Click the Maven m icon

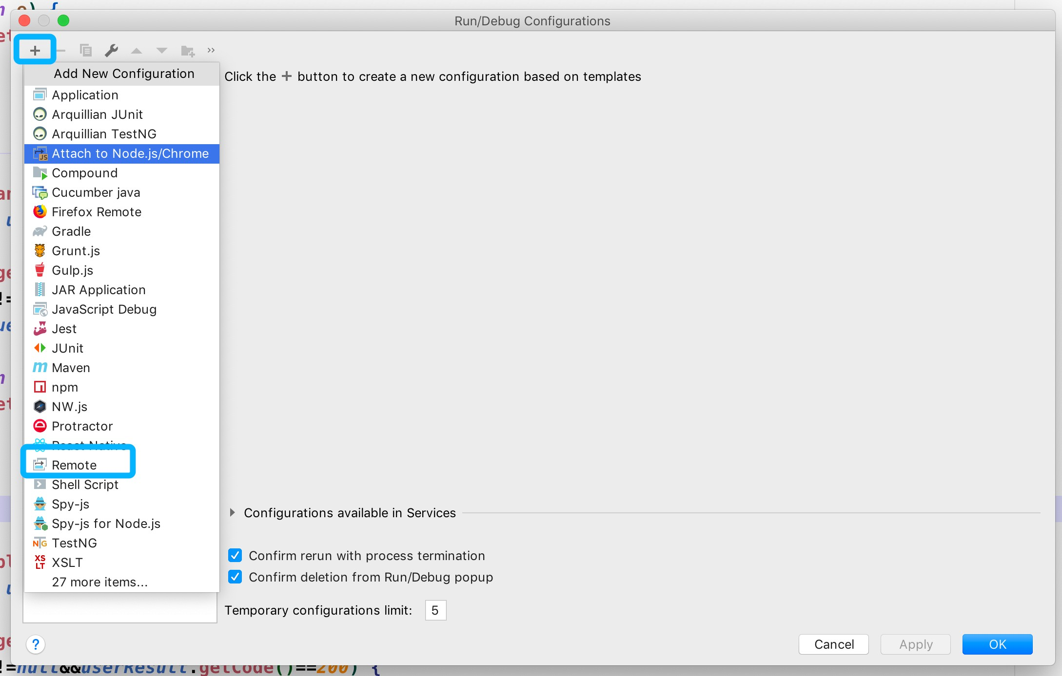coord(40,368)
